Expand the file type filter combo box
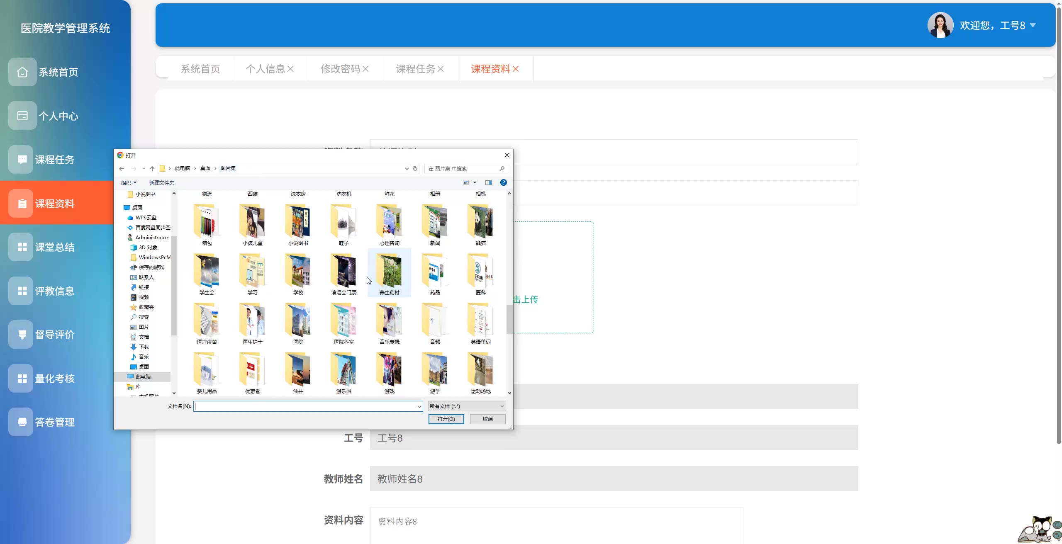Screen dimensions: 1062x544 (467, 406)
